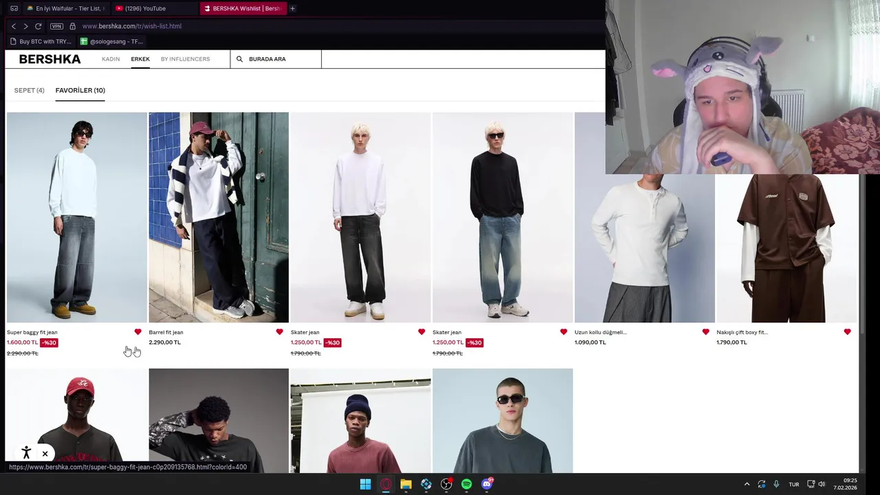Open Spotify from taskbar
The image size is (880, 495).
(x=467, y=484)
